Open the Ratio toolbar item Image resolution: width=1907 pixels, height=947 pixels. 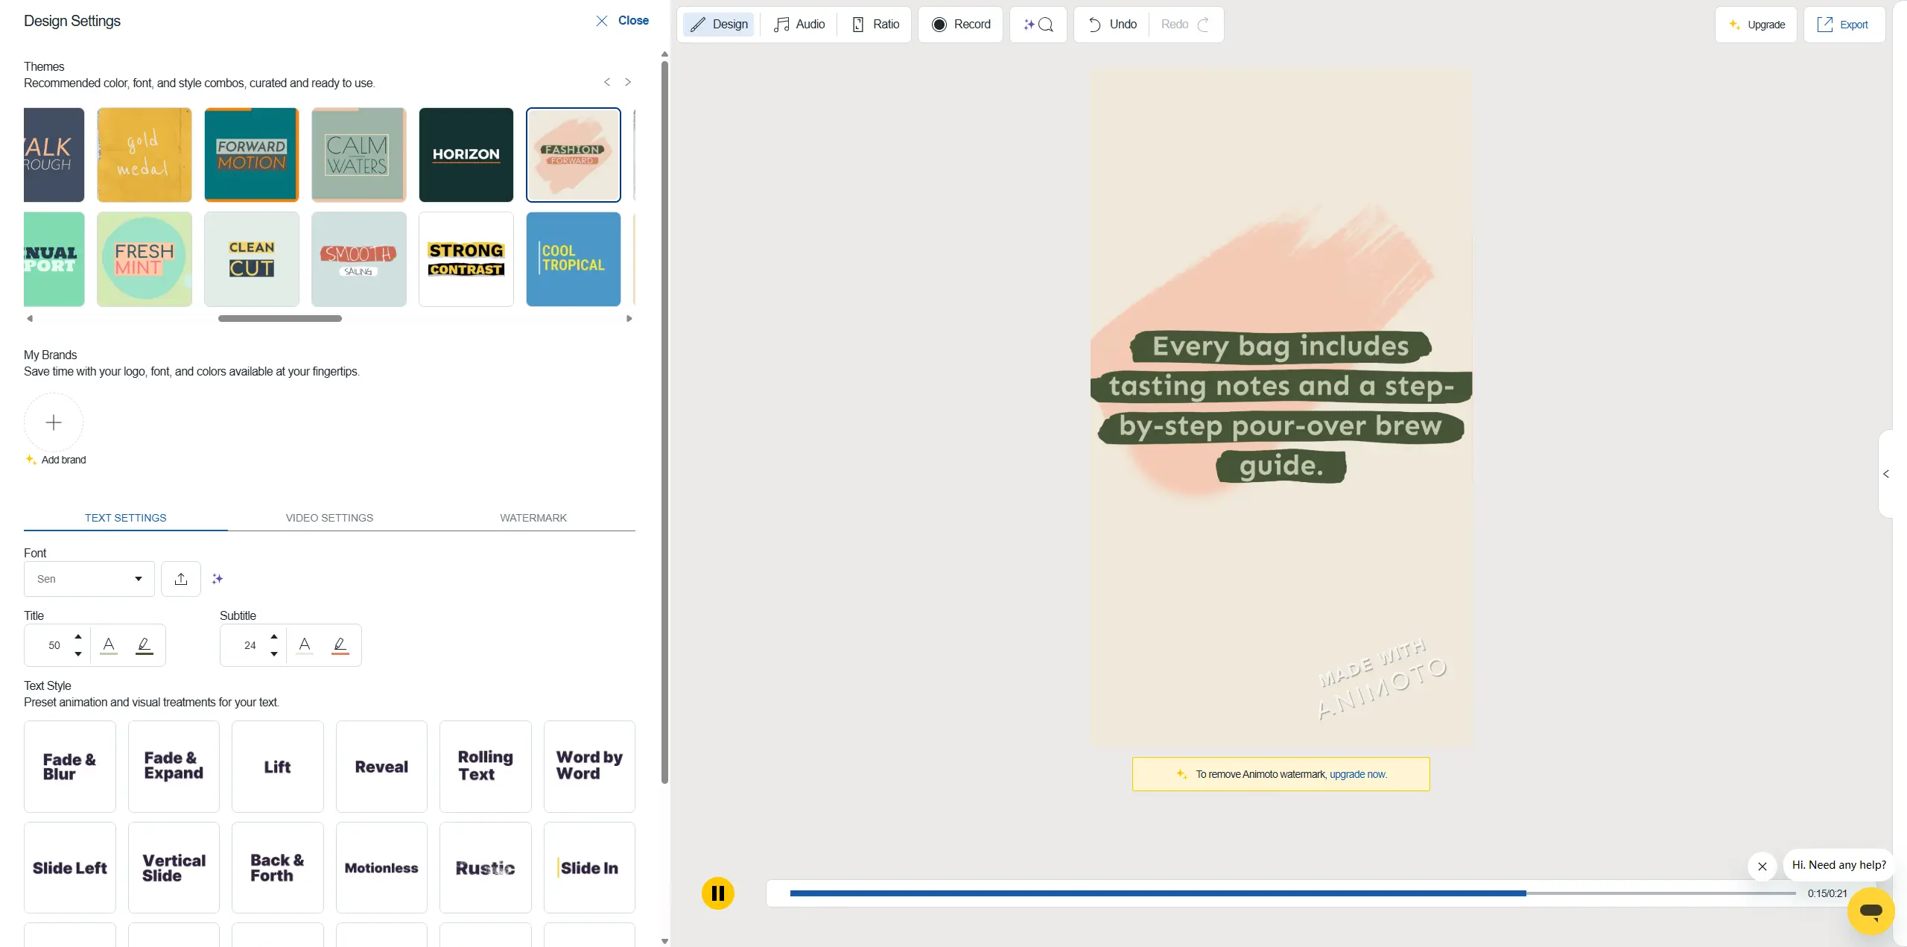point(875,25)
